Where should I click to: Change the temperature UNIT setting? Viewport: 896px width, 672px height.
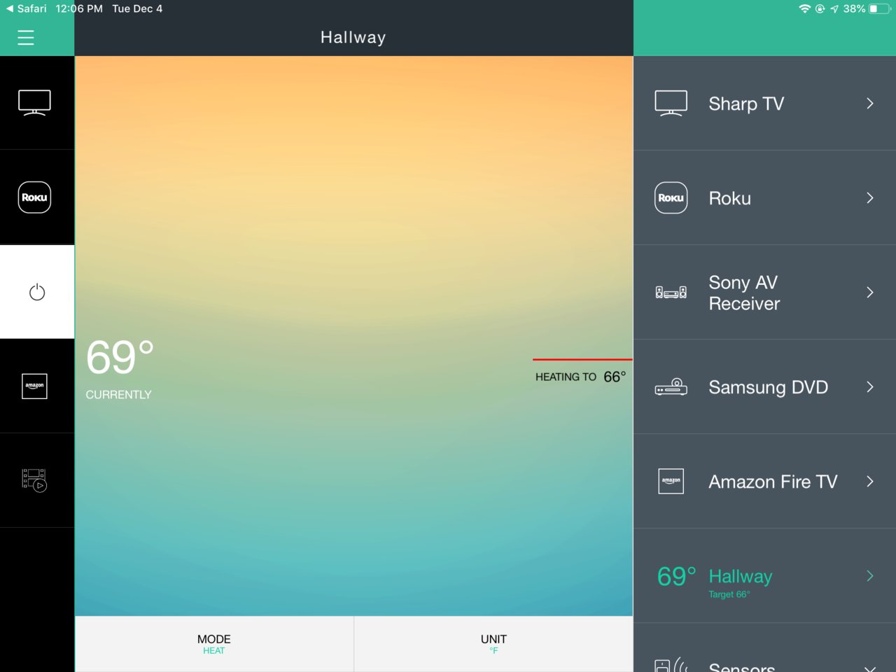tap(493, 644)
